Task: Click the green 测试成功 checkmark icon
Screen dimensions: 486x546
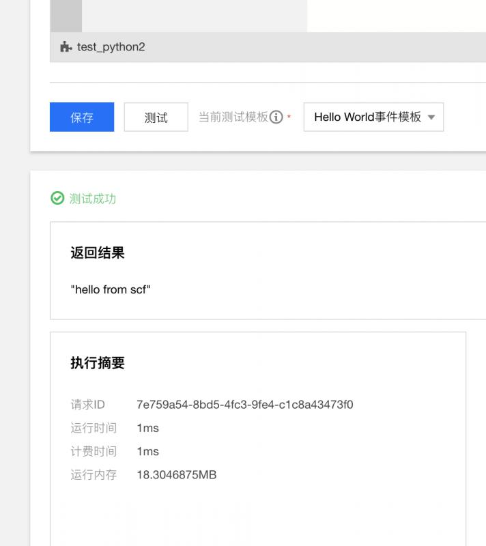Action: 57,198
